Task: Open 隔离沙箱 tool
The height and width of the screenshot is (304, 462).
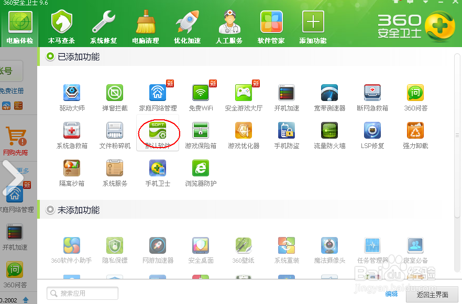Action: point(72,173)
